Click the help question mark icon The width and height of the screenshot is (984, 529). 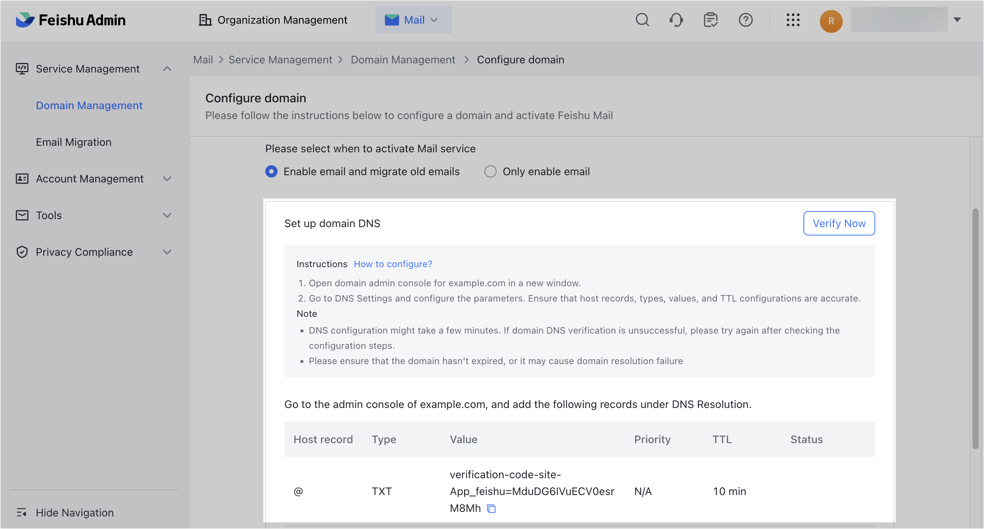pos(745,20)
